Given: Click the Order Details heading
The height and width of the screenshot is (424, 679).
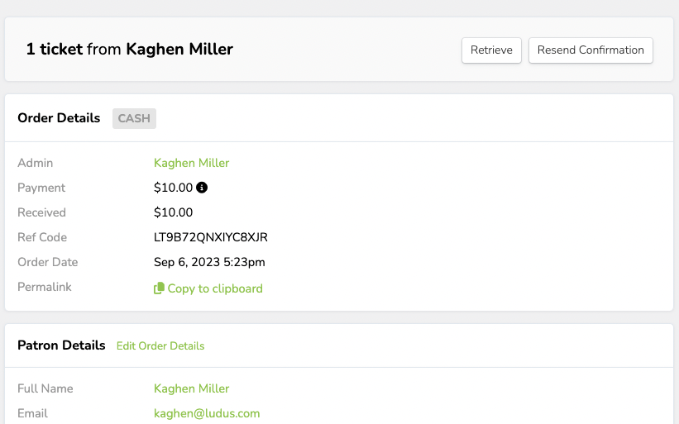Looking at the screenshot, I should click(x=59, y=118).
